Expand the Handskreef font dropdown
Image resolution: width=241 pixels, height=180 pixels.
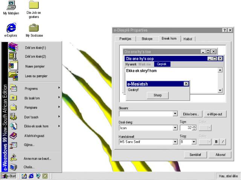coord(175,142)
